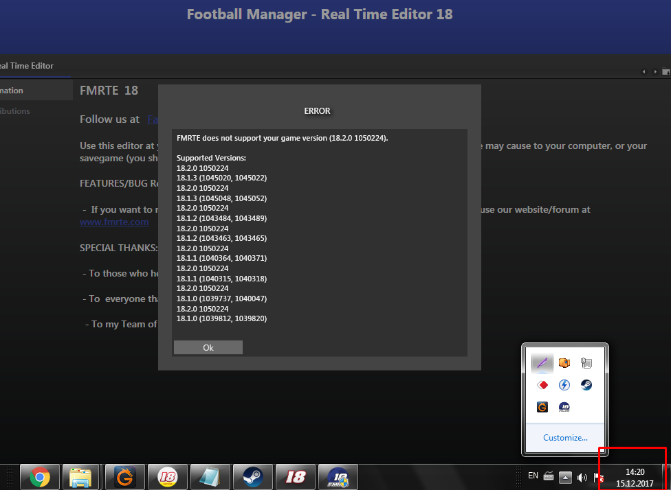Switch to Steam in the taskbar

pyautogui.click(x=252, y=477)
